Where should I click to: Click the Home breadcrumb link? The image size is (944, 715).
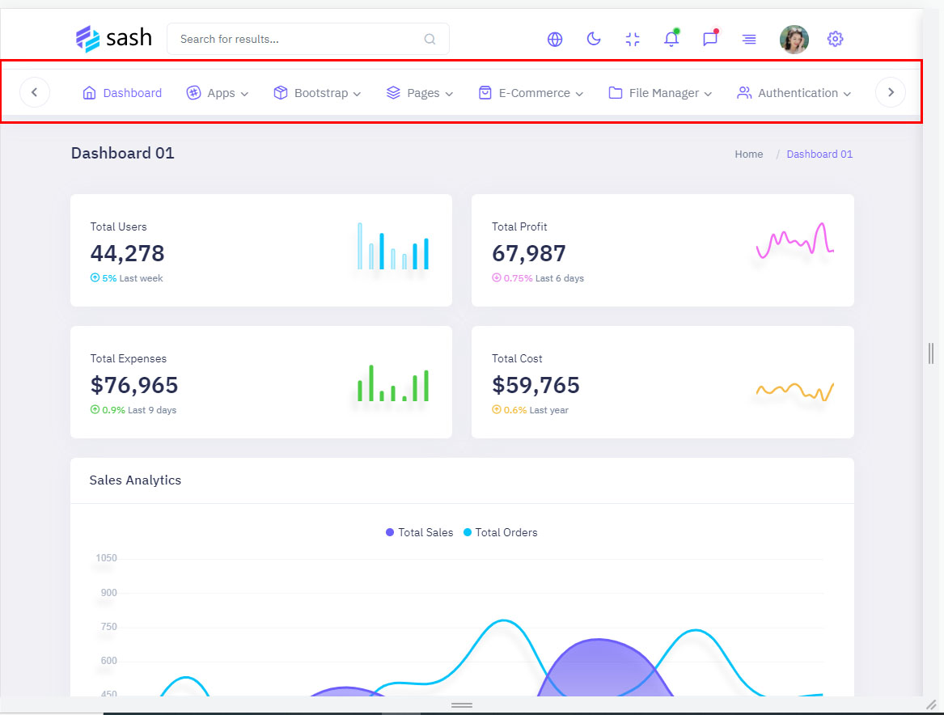coord(748,154)
